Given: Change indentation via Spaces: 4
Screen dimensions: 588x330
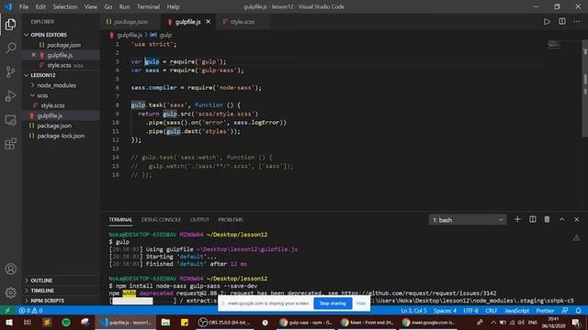Looking at the screenshot, I should 445,311.
